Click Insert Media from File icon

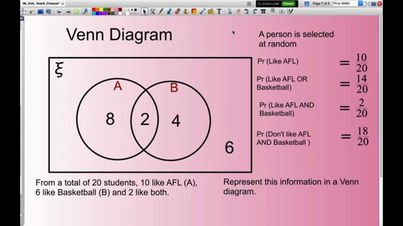[x=211, y=12]
